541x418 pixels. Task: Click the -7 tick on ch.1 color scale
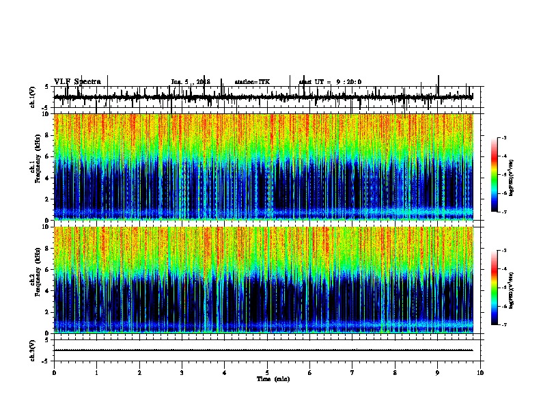pos(504,212)
